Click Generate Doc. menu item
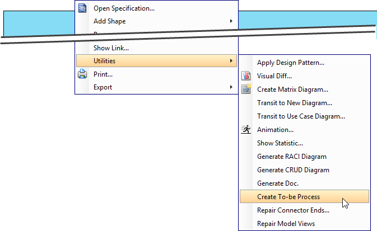The height and width of the screenshot is (231, 377). [x=277, y=183]
